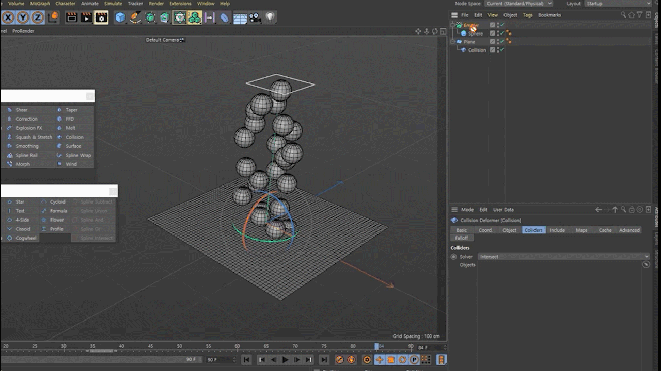Add a Light object

(270, 18)
